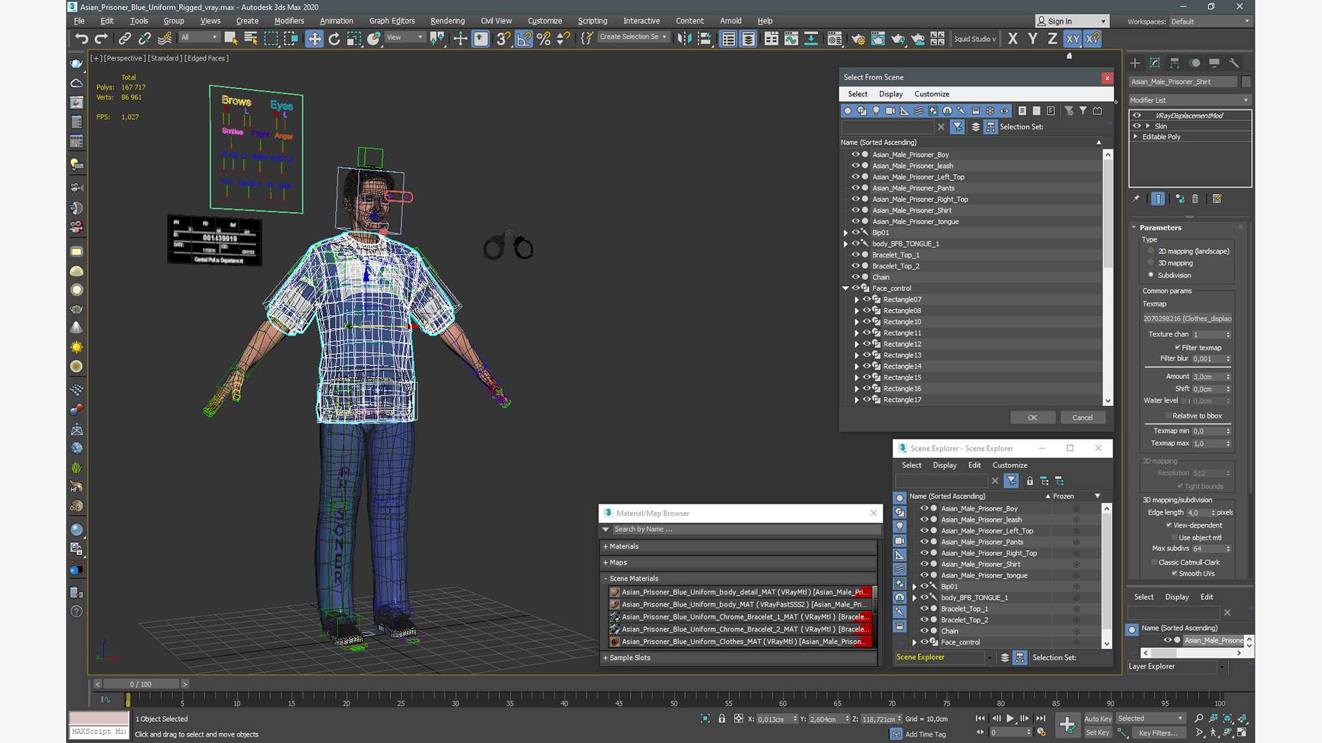Click the Clothes_displac texmap button
Viewport: 1322px width, 743px height.
tap(1186, 319)
